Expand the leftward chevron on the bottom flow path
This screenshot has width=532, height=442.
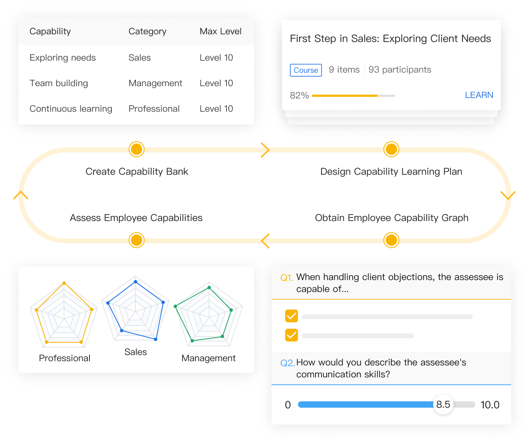tap(264, 241)
